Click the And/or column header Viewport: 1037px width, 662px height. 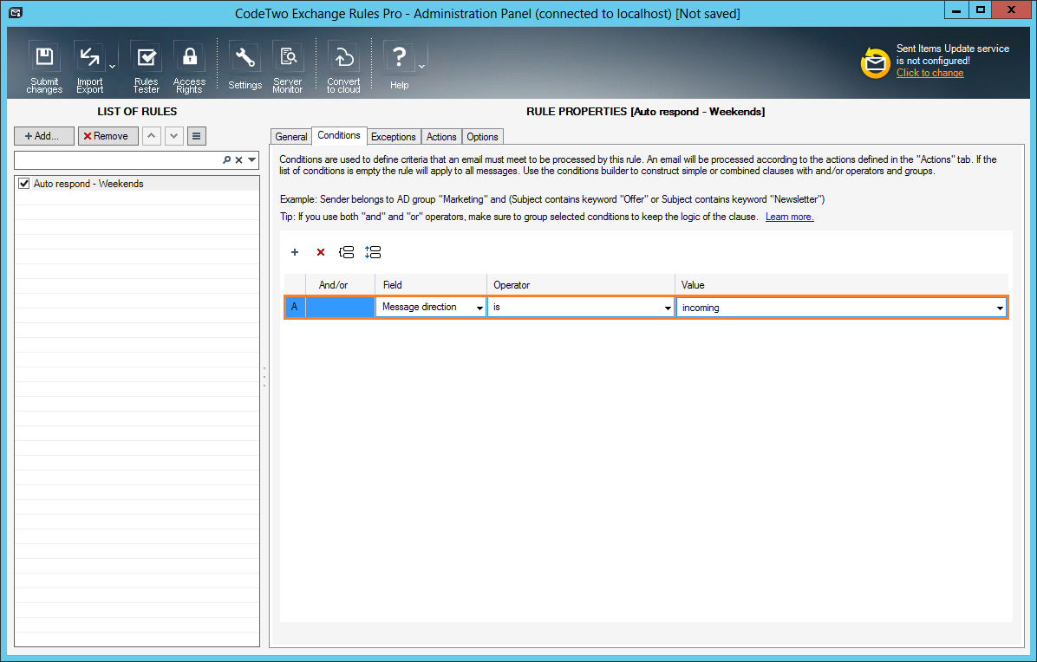click(340, 285)
